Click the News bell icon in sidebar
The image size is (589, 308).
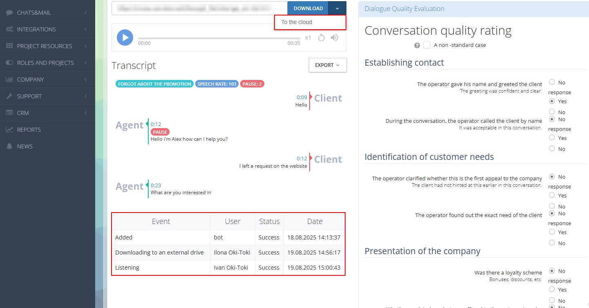coord(9,146)
